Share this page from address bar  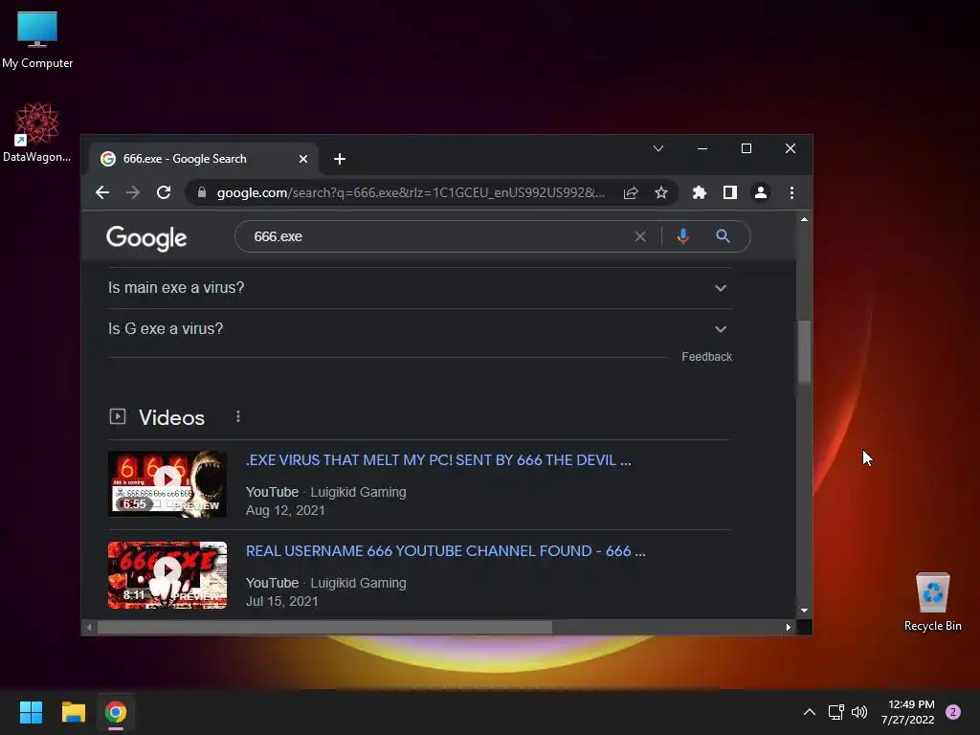click(631, 192)
